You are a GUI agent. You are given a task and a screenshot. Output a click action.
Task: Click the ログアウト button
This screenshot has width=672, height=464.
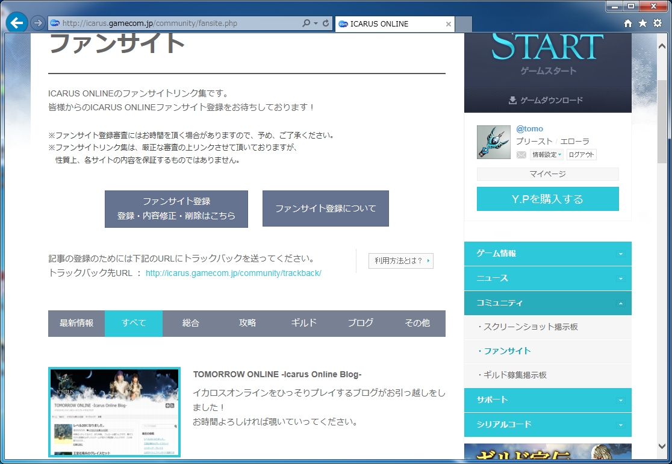[x=581, y=155]
